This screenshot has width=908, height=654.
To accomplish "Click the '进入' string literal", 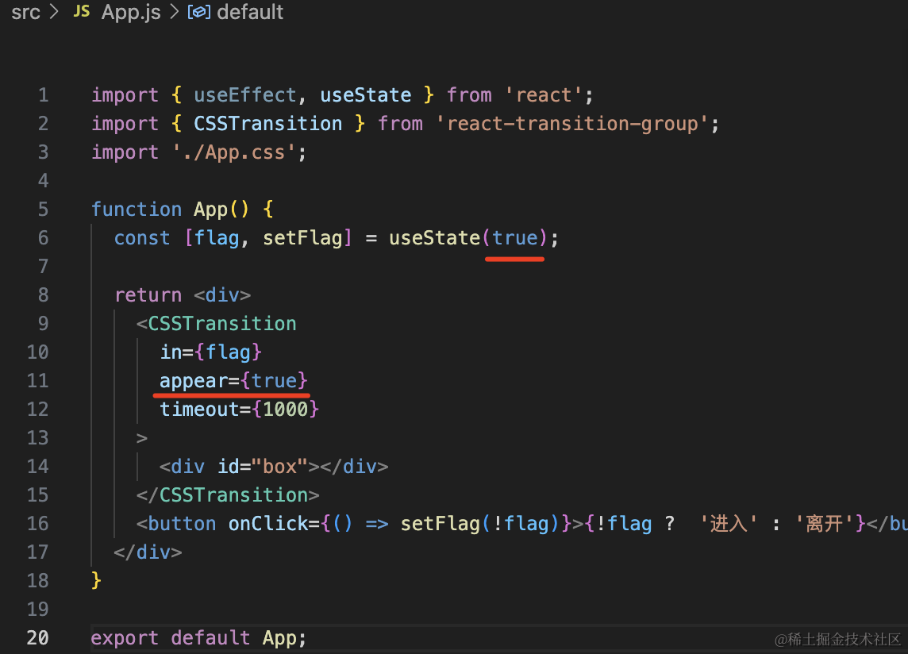I will 729,524.
